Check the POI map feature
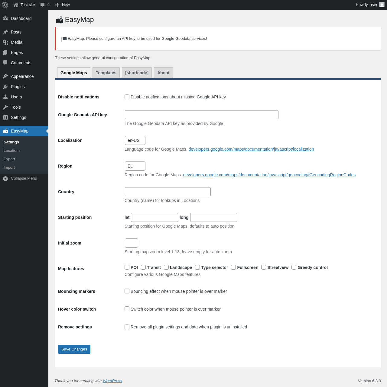 (x=127, y=267)
